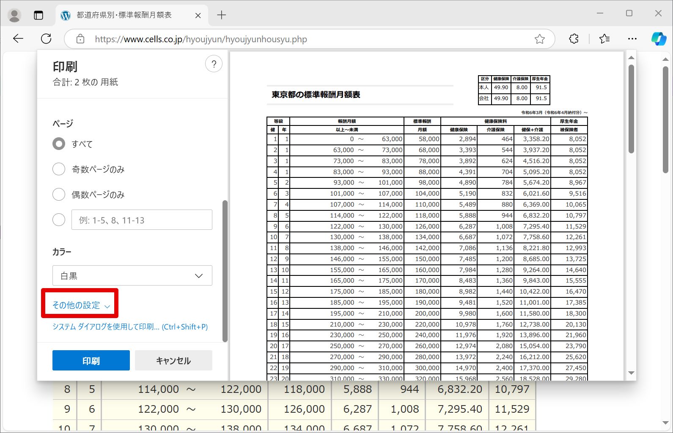Reload the page with refresh icon
This screenshot has width=673, height=433.
[46, 39]
